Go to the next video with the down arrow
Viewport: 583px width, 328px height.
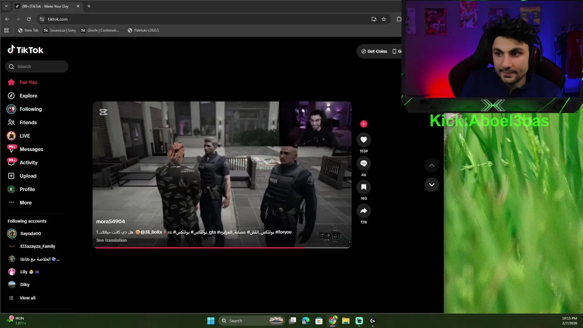[432, 184]
